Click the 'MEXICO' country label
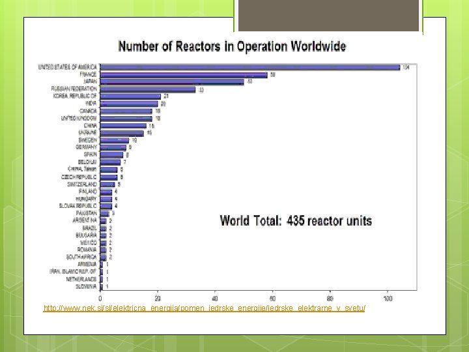This screenshot has width=469, height=352. click(89, 242)
